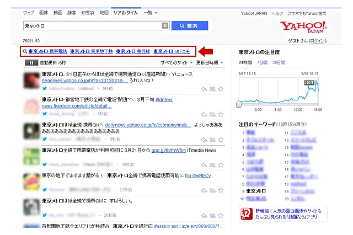Favorite the 東京の地下でますます繋がる tweet

pyautogui.click(x=221, y=190)
